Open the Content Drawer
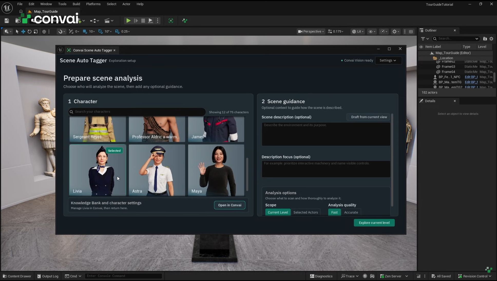The image size is (497, 281). pyautogui.click(x=17, y=276)
